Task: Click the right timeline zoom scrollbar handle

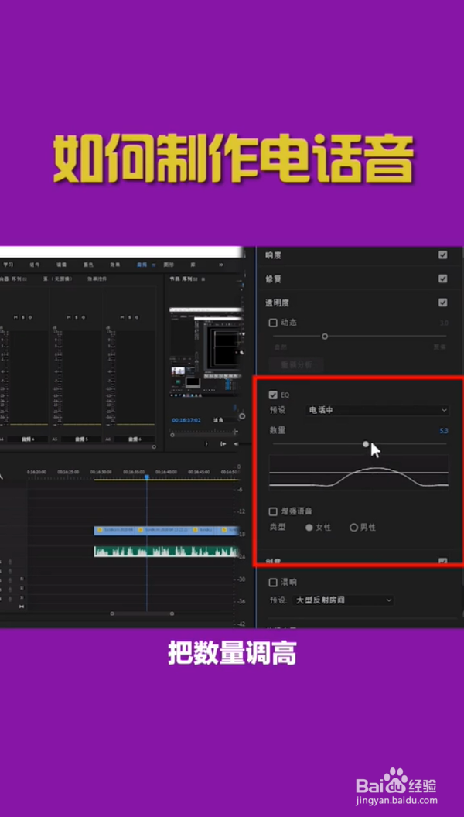Action: click(x=172, y=614)
